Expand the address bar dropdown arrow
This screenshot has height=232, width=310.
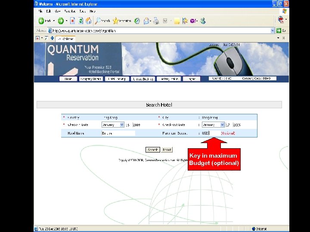click(x=273, y=31)
